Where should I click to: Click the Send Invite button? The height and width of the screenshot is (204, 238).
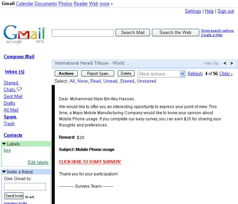pyautogui.click(x=14, y=196)
